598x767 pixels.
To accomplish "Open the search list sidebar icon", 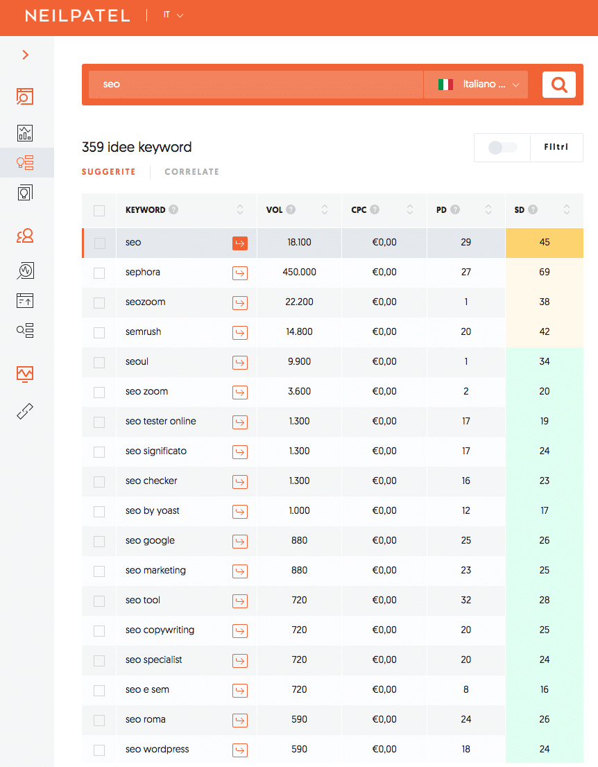I will pos(25,330).
